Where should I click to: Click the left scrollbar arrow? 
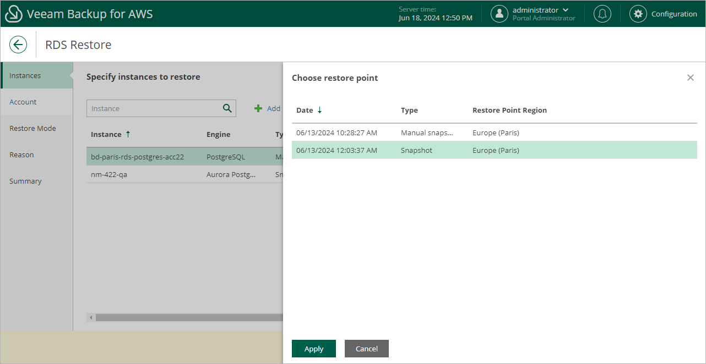(90, 317)
